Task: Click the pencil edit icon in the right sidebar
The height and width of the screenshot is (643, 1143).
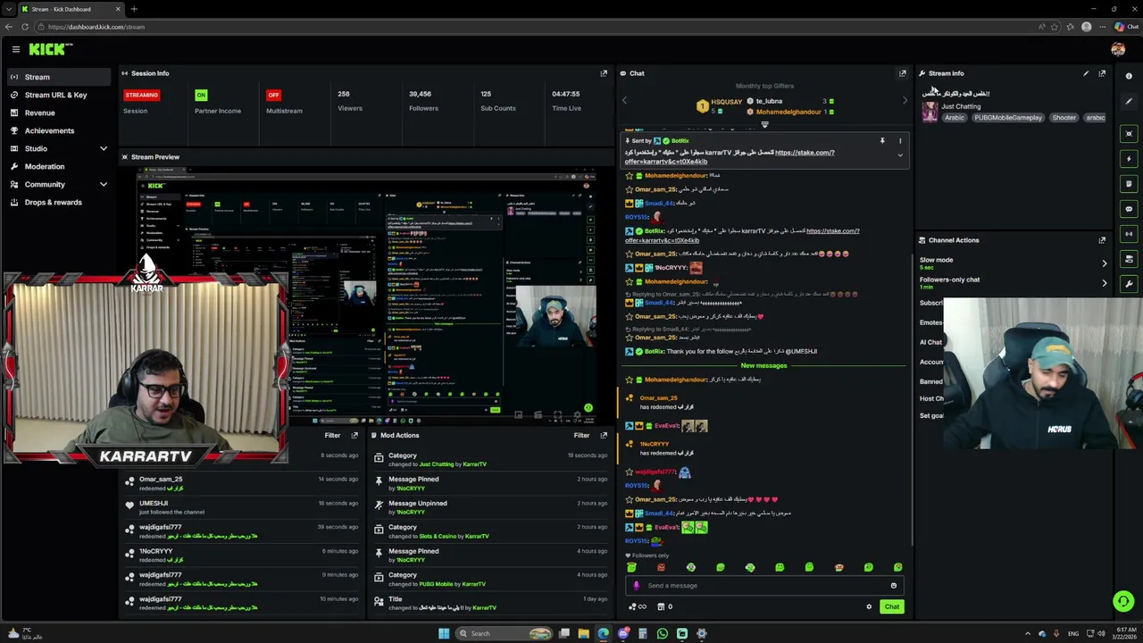Action: click(1129, 101)
